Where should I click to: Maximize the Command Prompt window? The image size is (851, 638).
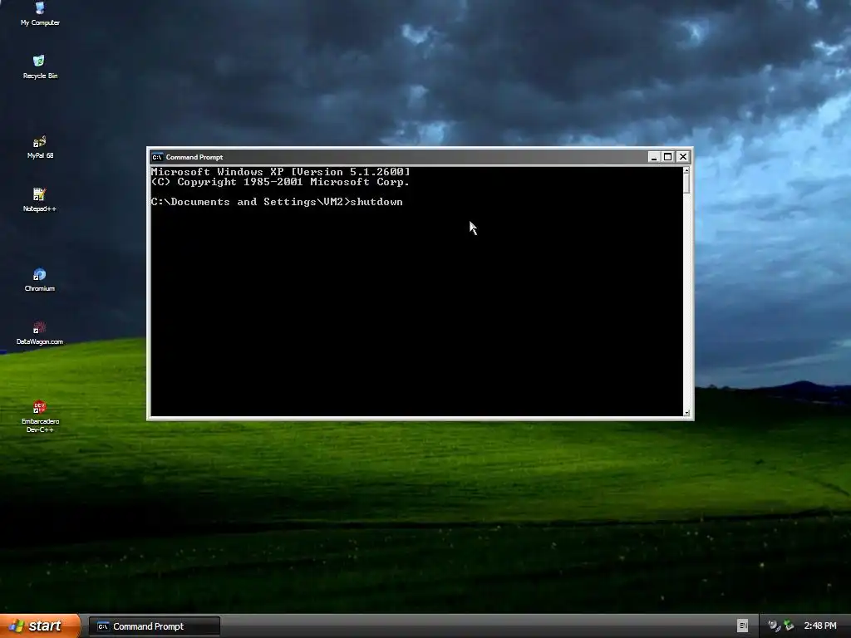pos(668,157)
